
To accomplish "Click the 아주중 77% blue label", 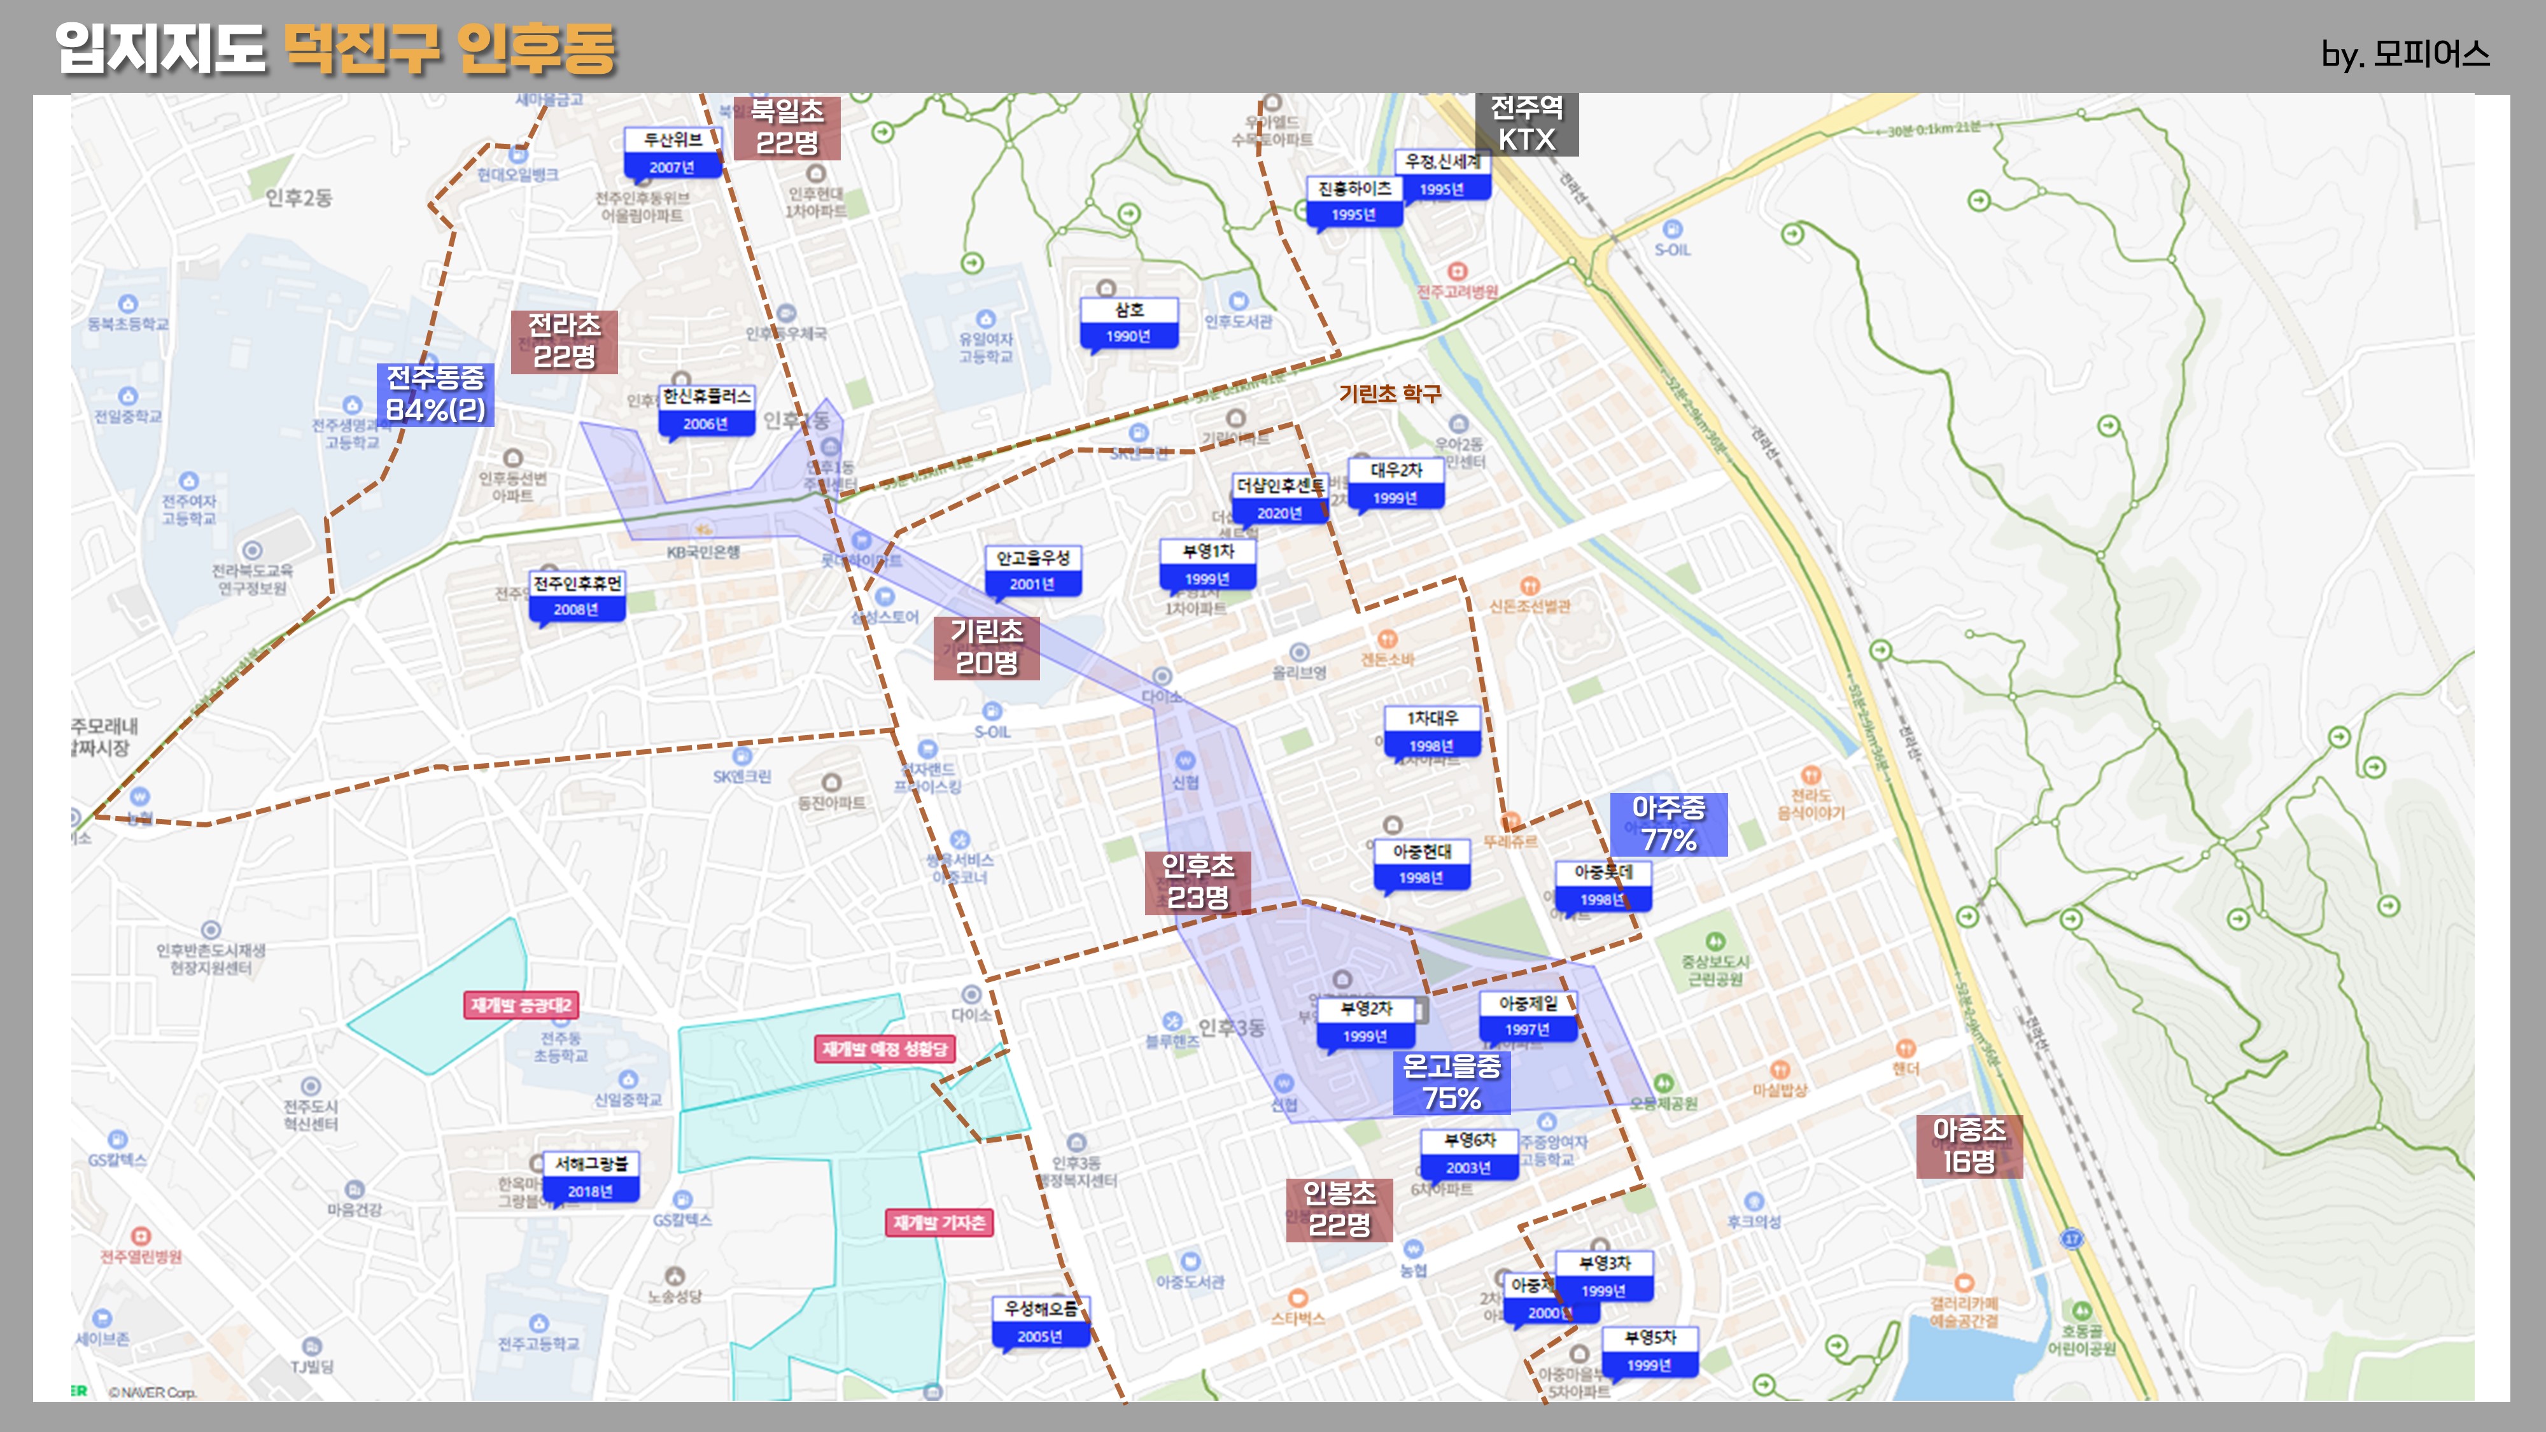I will coord(1668,824).
